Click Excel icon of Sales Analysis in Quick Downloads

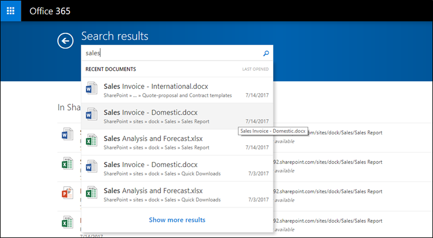click(x=92, y=192)
